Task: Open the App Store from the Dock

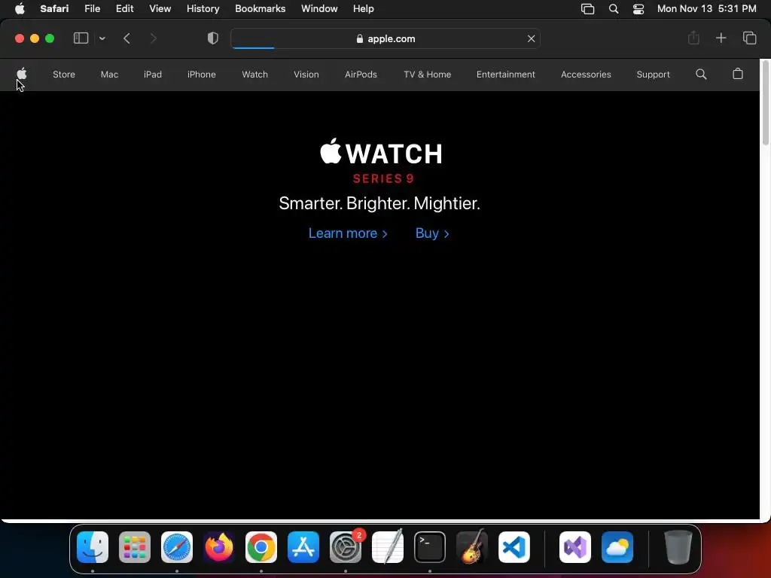Action: tap(303, 547)
